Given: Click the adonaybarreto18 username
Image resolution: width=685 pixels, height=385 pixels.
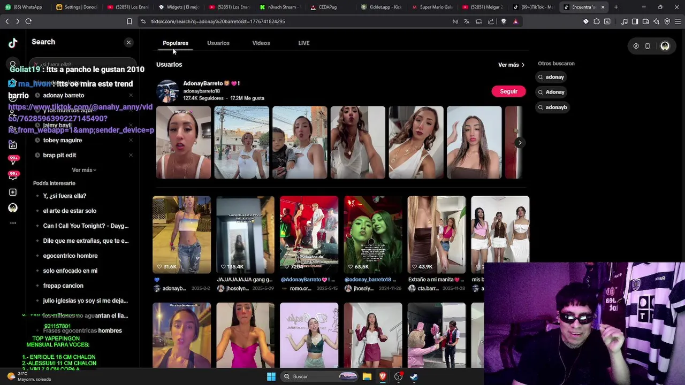Looking at the screenshot, I should click(202, 91).
